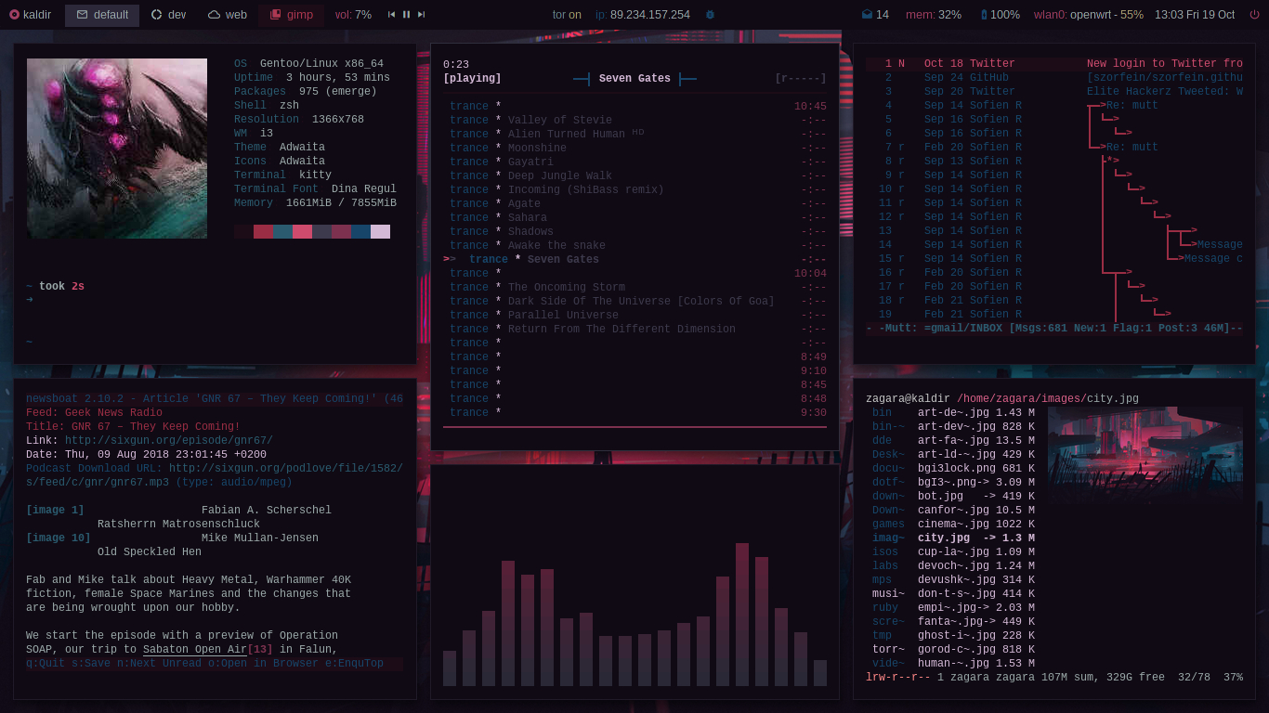Screen dimensions: 1269x713
Task: Click the volume 7% indicator
Action: coord(353,15)
